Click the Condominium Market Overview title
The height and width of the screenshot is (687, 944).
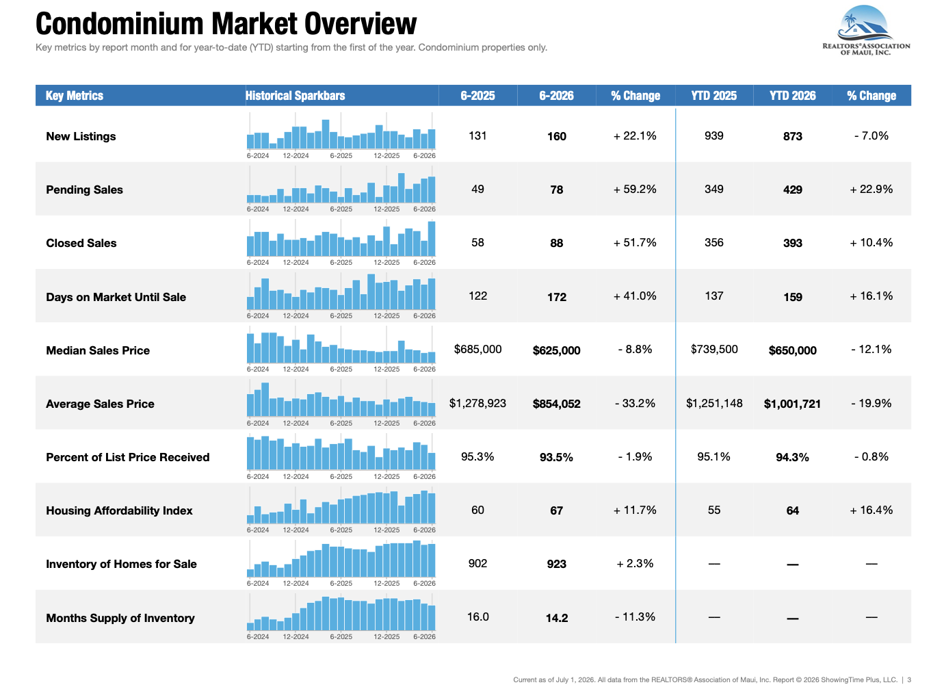coord(226,24)
